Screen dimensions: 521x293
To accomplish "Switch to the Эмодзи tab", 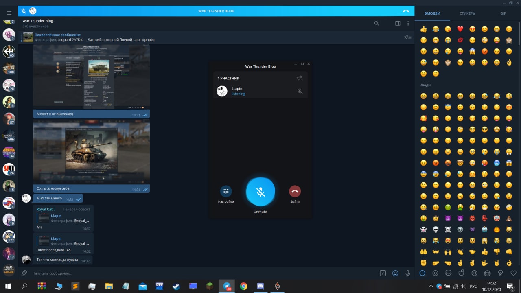I will pyautogui.click(x=432, y=13).
